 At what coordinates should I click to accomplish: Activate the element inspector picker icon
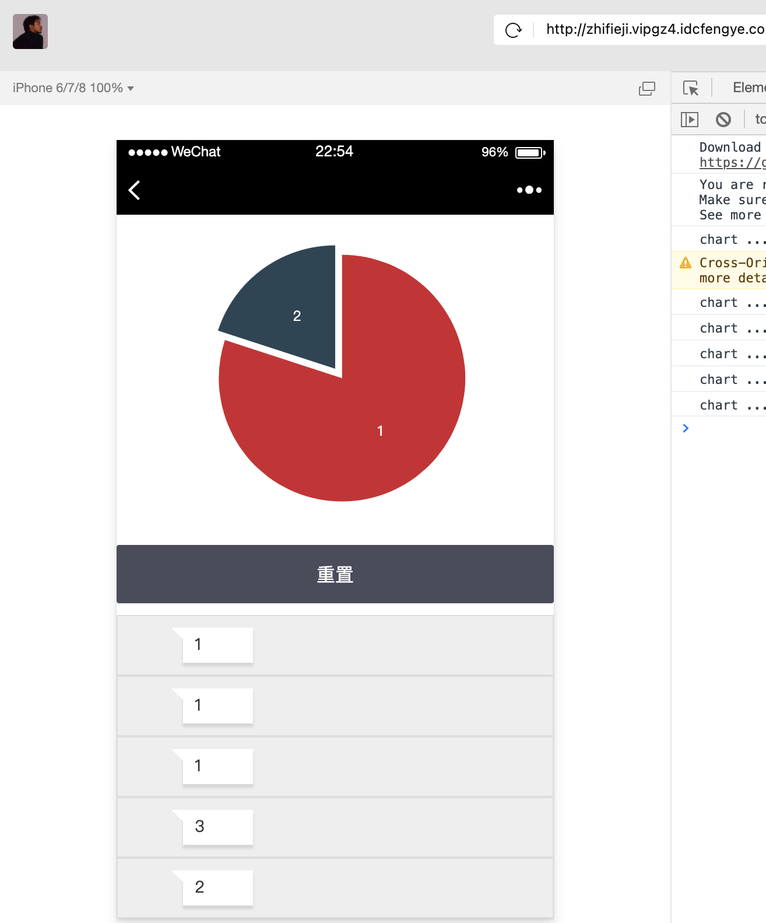pos(691,88)
